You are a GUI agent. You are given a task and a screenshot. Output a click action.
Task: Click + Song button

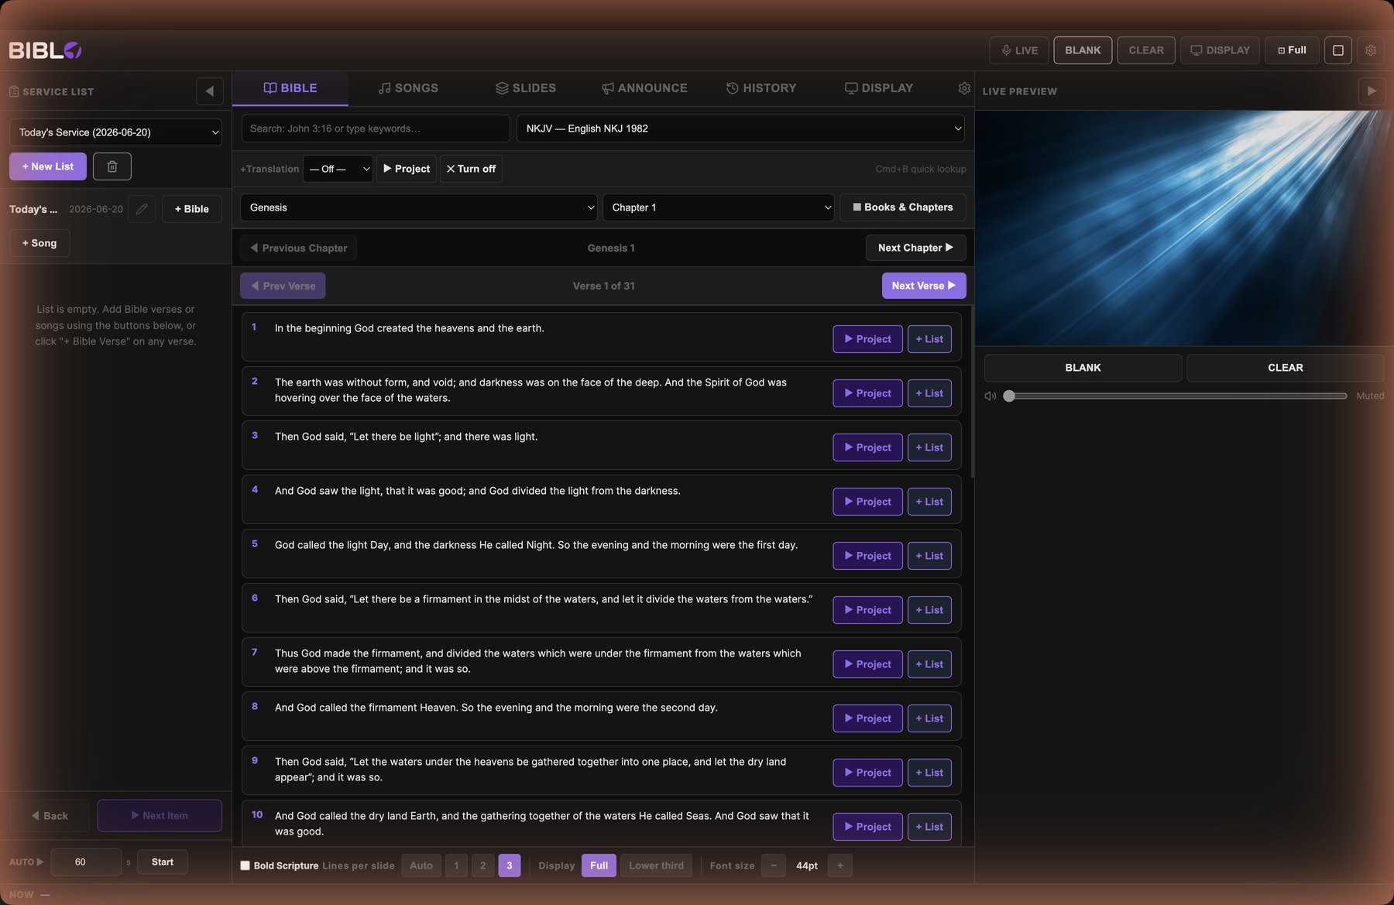click(39, 243)
